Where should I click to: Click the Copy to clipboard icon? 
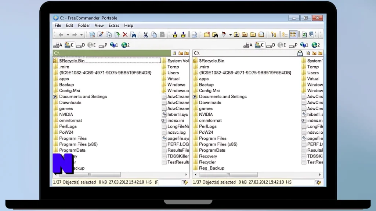tap(154, 35)
